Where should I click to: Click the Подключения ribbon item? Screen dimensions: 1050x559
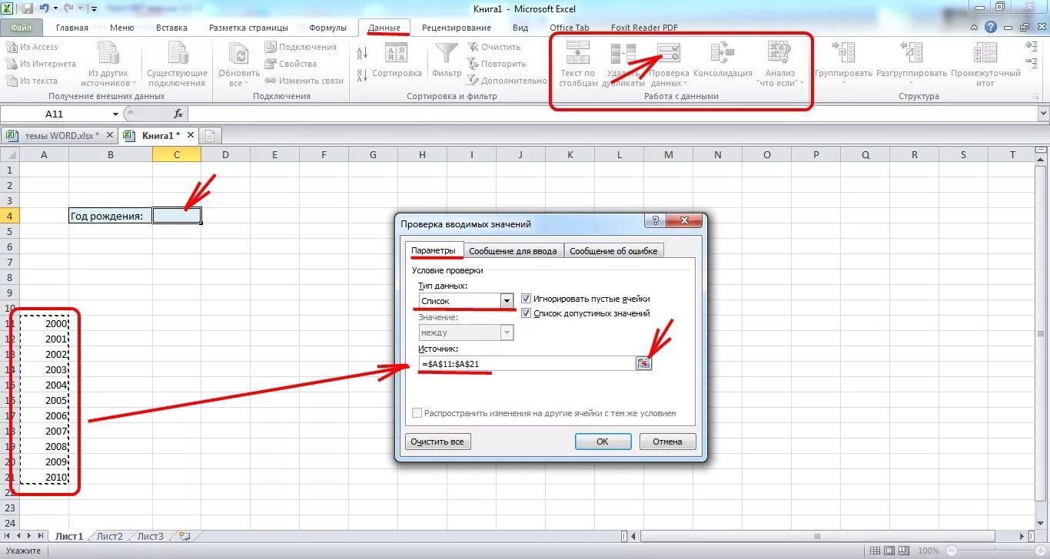301,47
